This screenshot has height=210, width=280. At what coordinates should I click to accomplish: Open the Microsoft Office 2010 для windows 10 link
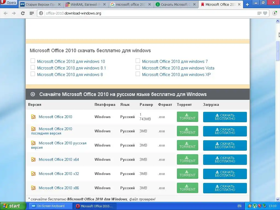click(x=71, y=62)
